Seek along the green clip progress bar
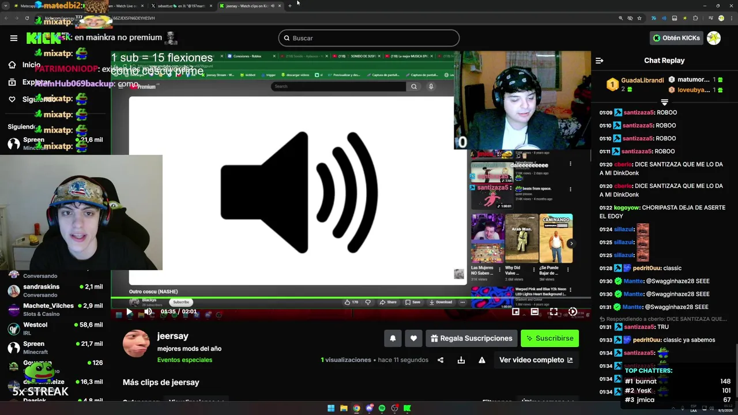 pyautogui.click(x=351, y=298)
